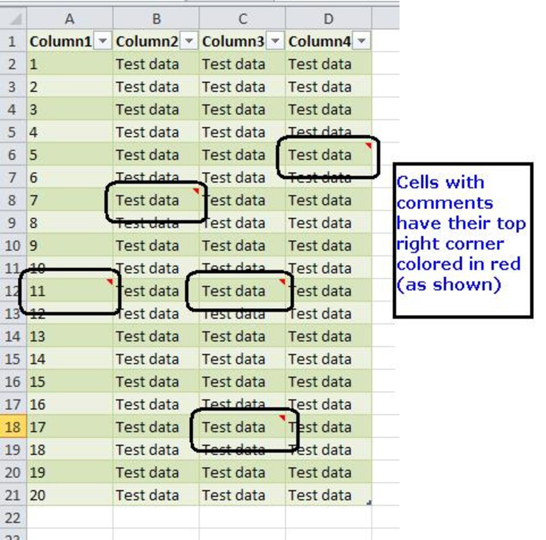Open the Column2 filter dropdown
Viewport: 546px width, 540px height.
[189, 41]
